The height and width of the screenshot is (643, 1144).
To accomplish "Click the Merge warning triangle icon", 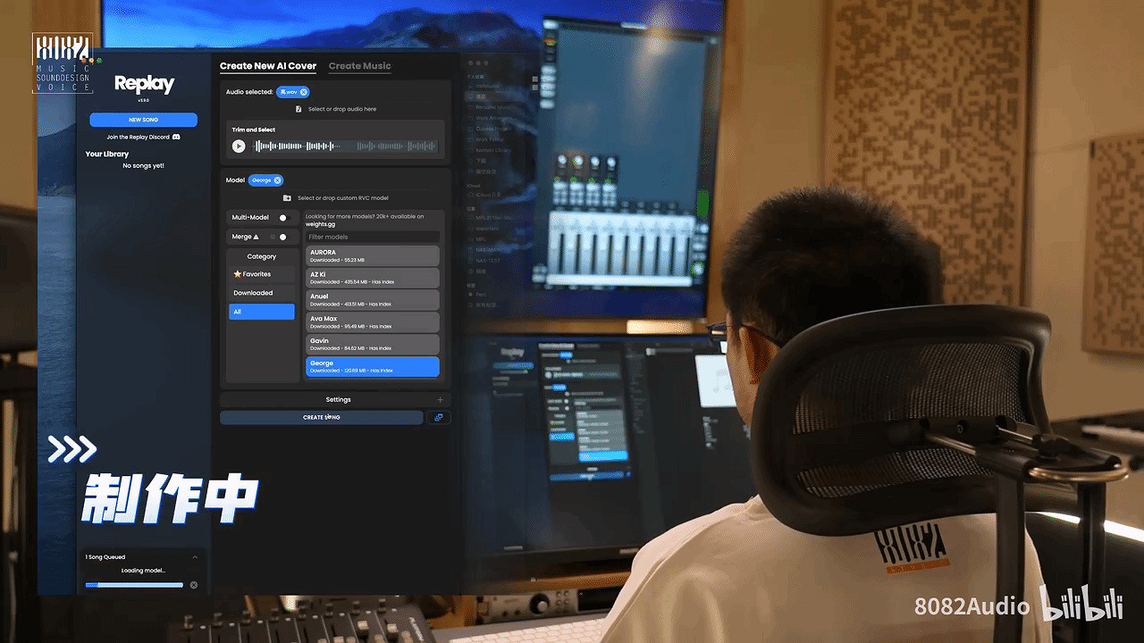I will (257, 237).
